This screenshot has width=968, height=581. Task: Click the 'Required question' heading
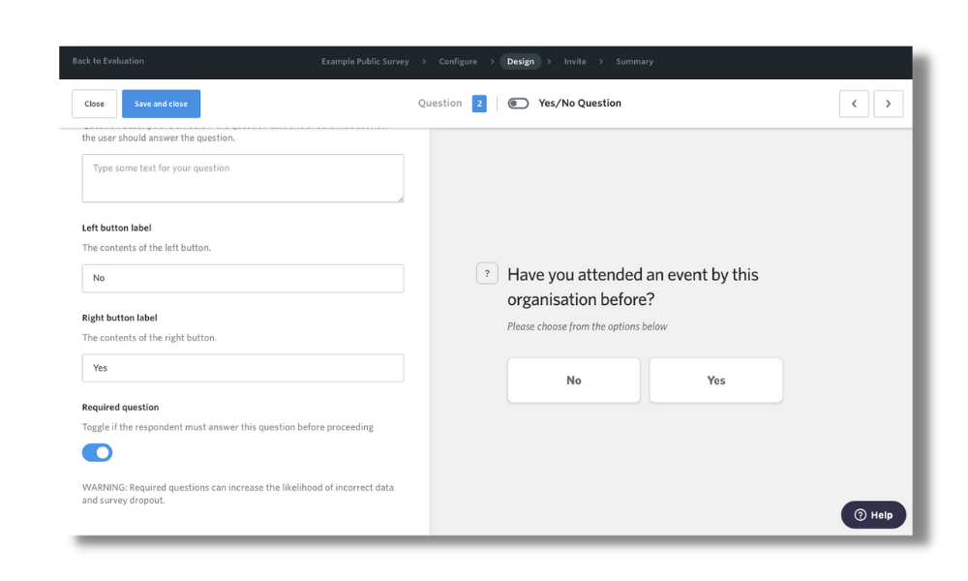click(x=120, y=408)
